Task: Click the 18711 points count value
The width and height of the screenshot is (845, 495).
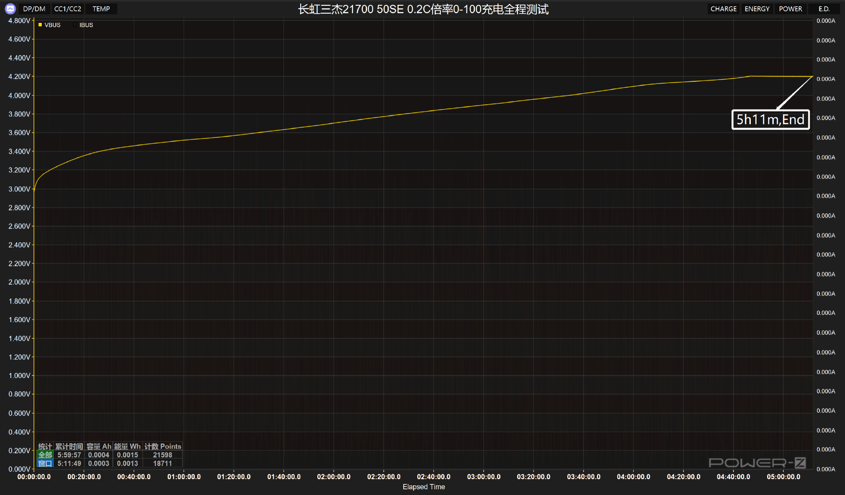Action: pos(162,463)
